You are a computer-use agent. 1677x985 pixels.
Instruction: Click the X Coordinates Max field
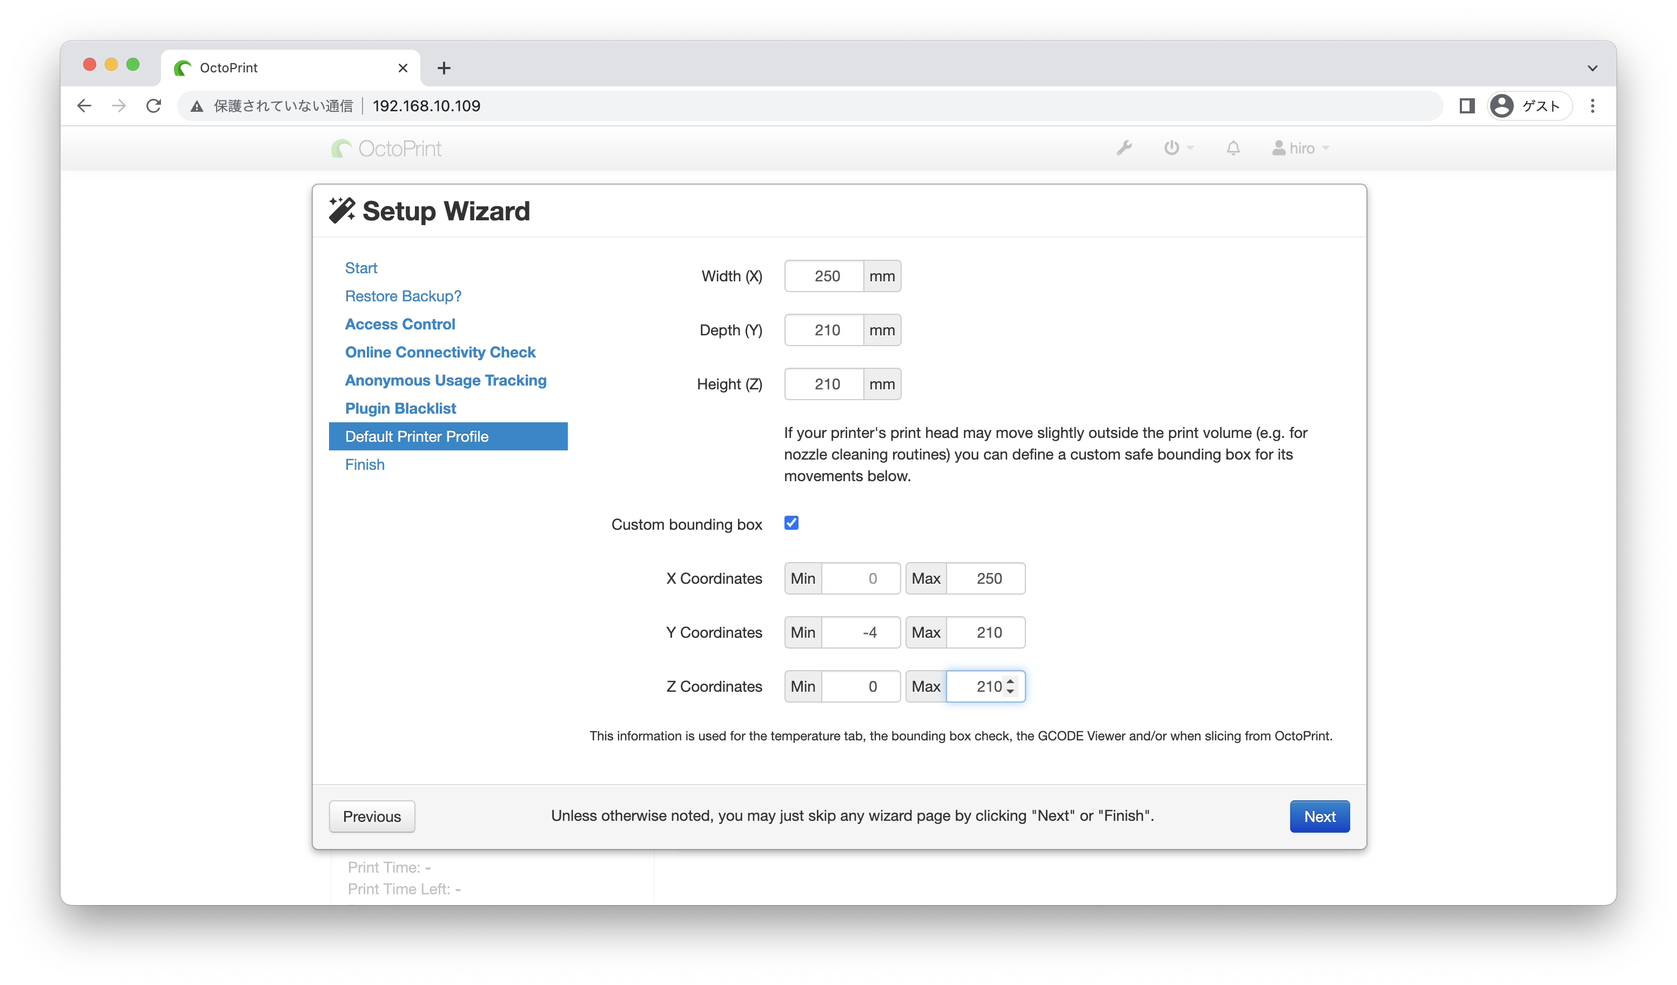point(985,578)
